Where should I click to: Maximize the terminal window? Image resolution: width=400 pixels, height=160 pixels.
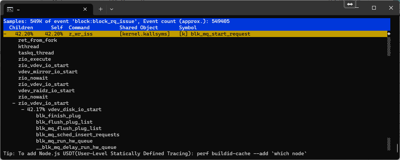tap(374, 8)
